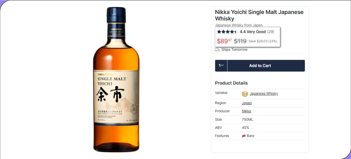Click the review count (29)
This screenshot has width=351, height=159.
pyautogui.click(x=271, y=32)
